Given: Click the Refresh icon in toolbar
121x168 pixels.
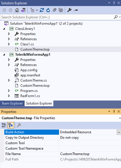Looking at the screenshot, I should (x=48, y=10).
